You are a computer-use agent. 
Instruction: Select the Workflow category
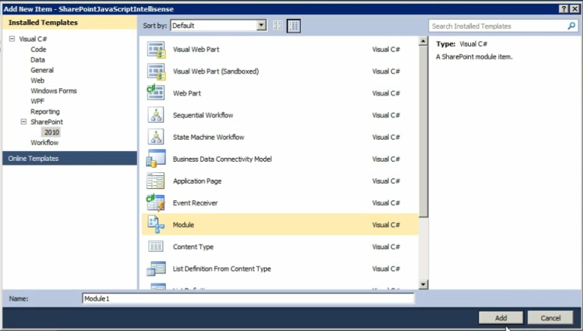(x=45, y=143)
